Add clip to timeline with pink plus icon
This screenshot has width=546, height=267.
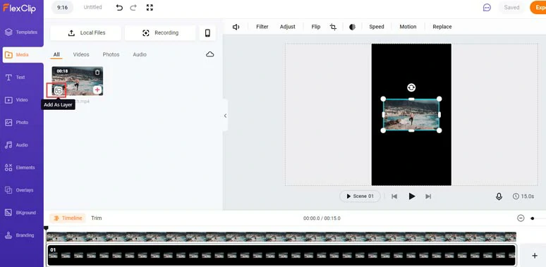click(x=97, y=90)
